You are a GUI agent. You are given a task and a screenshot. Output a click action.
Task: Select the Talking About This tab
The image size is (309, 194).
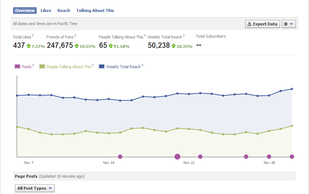tap(95, 11)
